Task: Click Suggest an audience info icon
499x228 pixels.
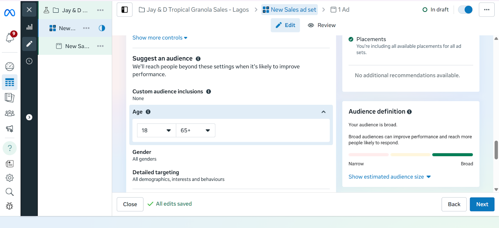Action: [x=198, y=59]
